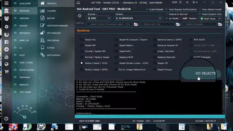Click the STOP button
Viewport: 233px width, 131px height.
(x=174, y=3)
